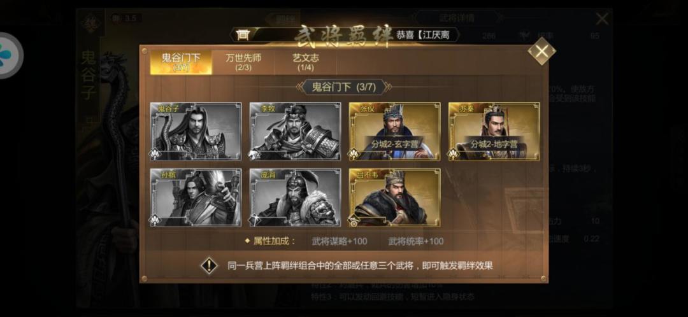The image size is (688, 317).
Task: Click the 分城2-地字营 label
Action: tap(494, 144)
